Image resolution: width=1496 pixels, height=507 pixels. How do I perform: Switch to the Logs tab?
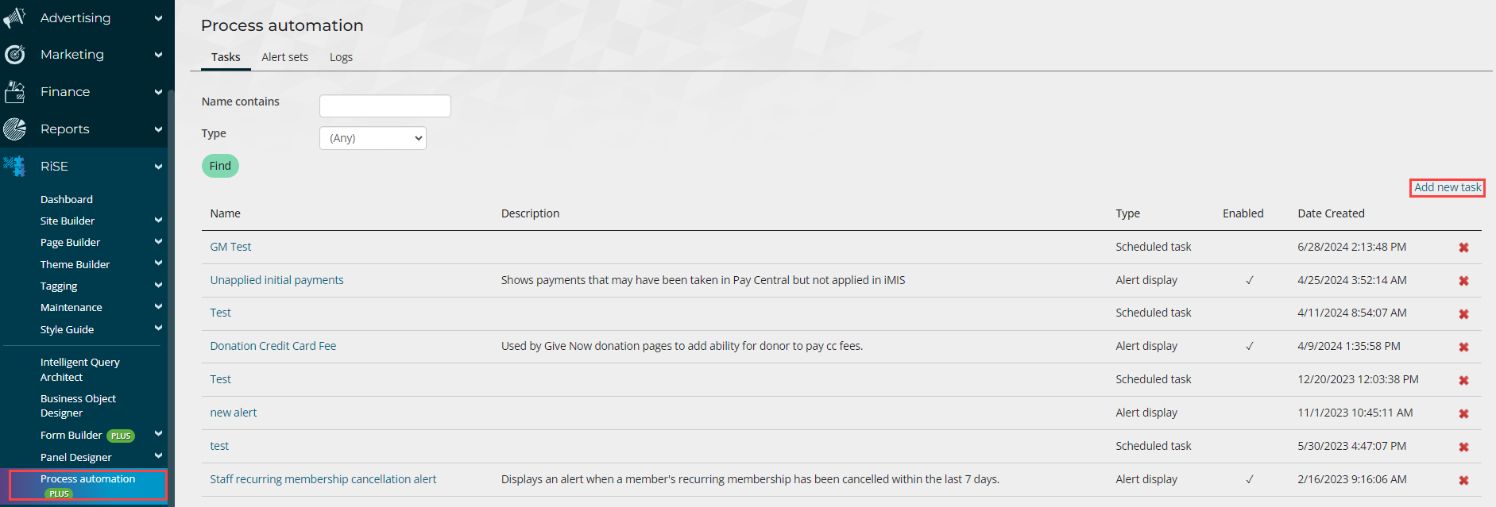point(341,57)
